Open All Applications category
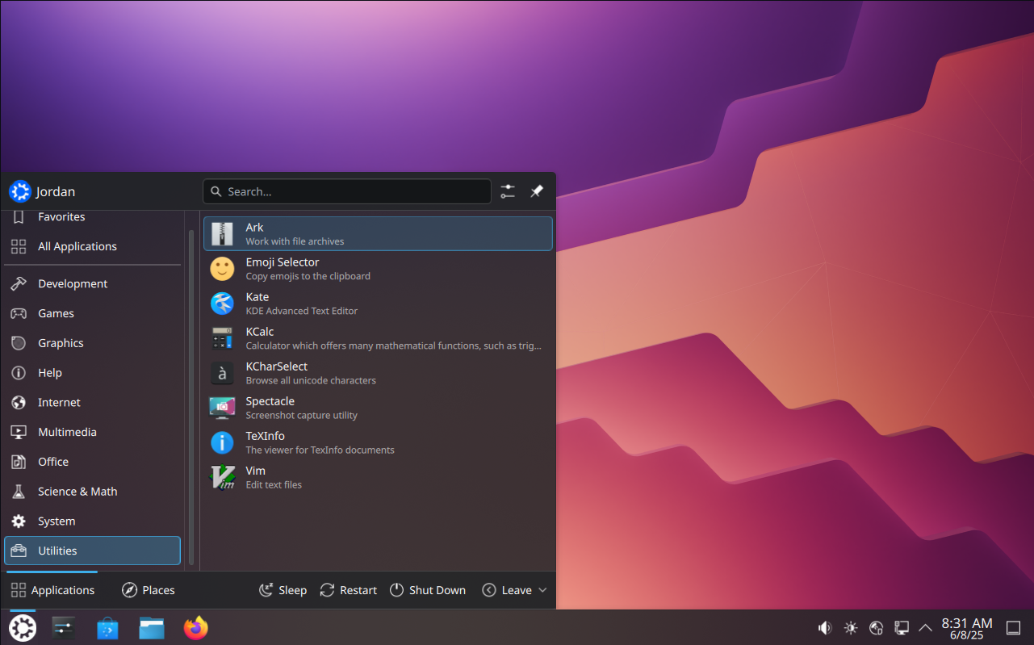The width and height of the screenshot is (1034, 645). [x=92, y=246]
